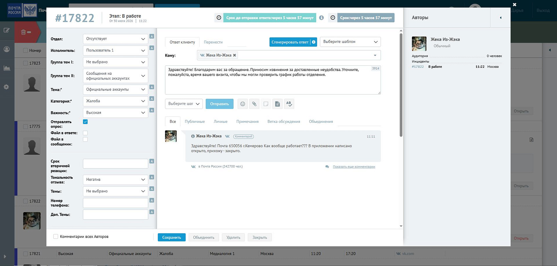Viewport: 557px width, 266px height.
Task: Click the A badge next to Темы
Action: (x=152, y=188)
